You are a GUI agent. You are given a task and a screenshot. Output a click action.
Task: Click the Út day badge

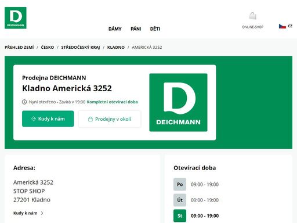(180, 200)
